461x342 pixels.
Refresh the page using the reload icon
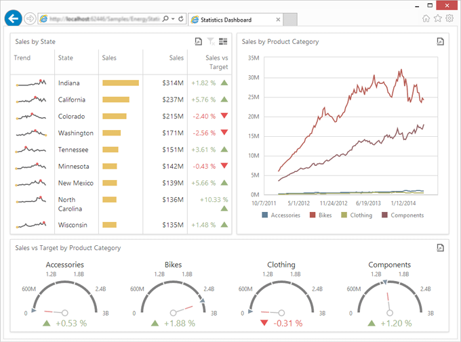click(x=182, y=20)
